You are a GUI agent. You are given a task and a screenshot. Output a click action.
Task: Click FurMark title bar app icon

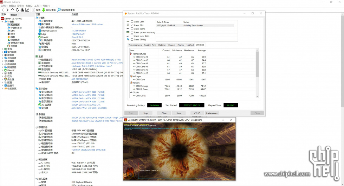click(126, 120)
